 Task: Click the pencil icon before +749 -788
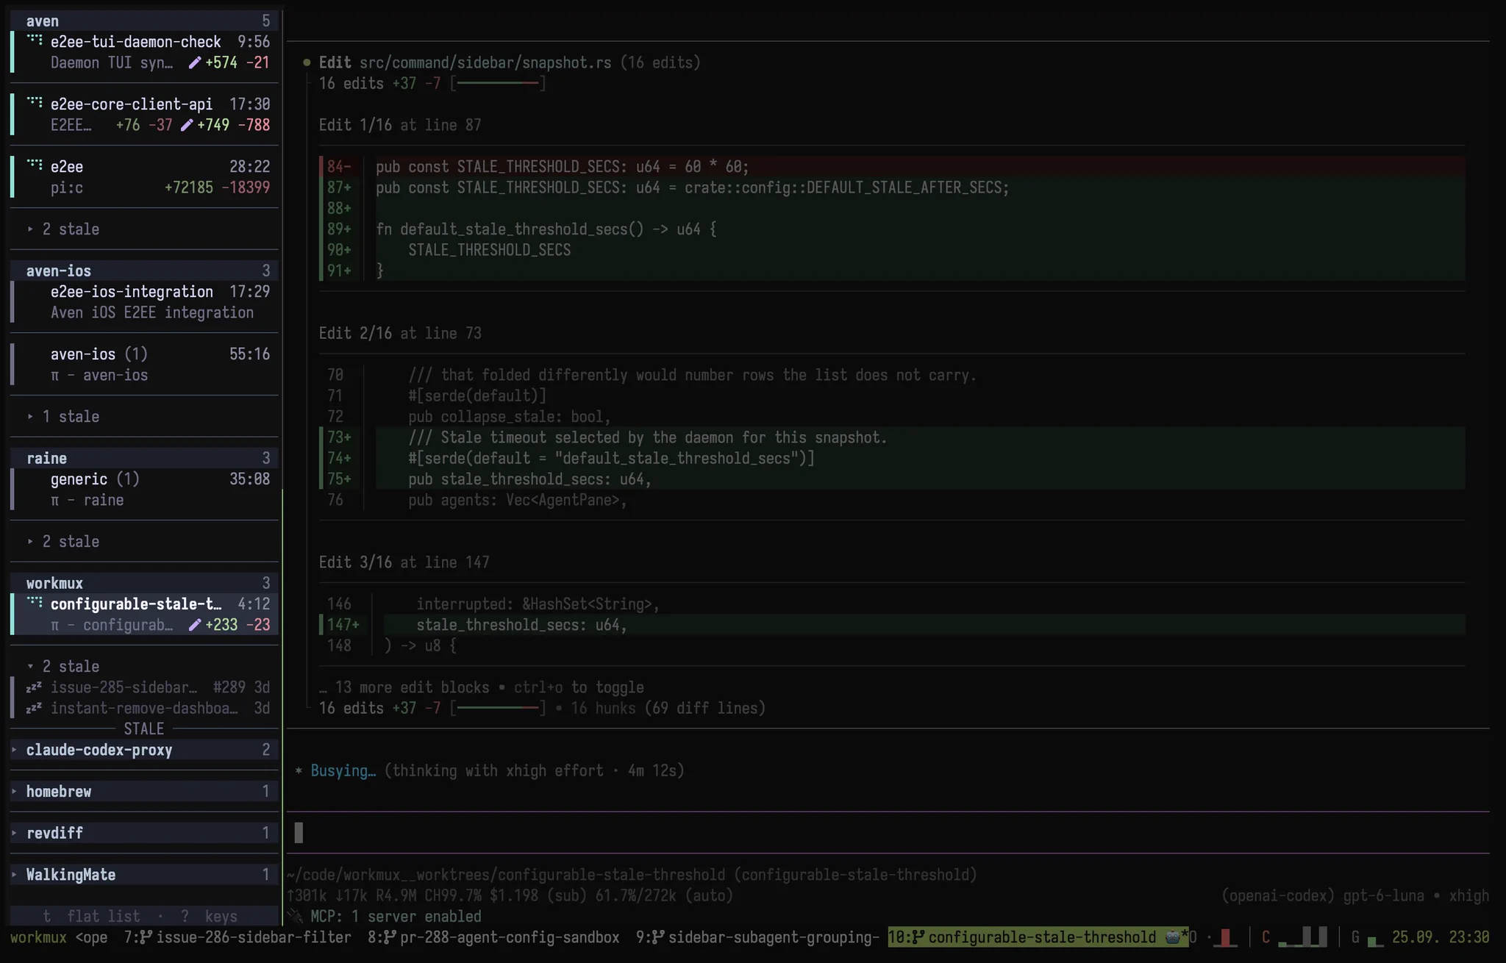point(186,125)
